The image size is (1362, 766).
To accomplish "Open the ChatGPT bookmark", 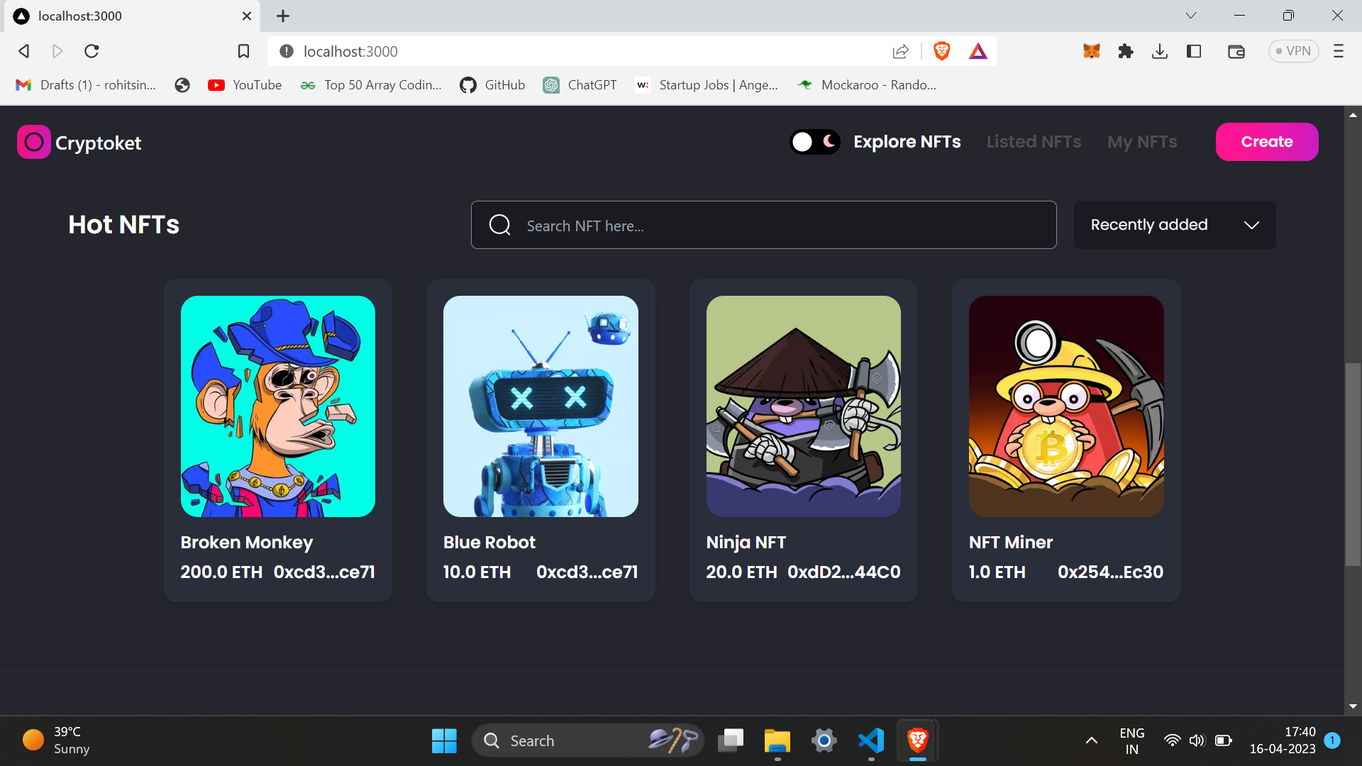I will (580, 85).
